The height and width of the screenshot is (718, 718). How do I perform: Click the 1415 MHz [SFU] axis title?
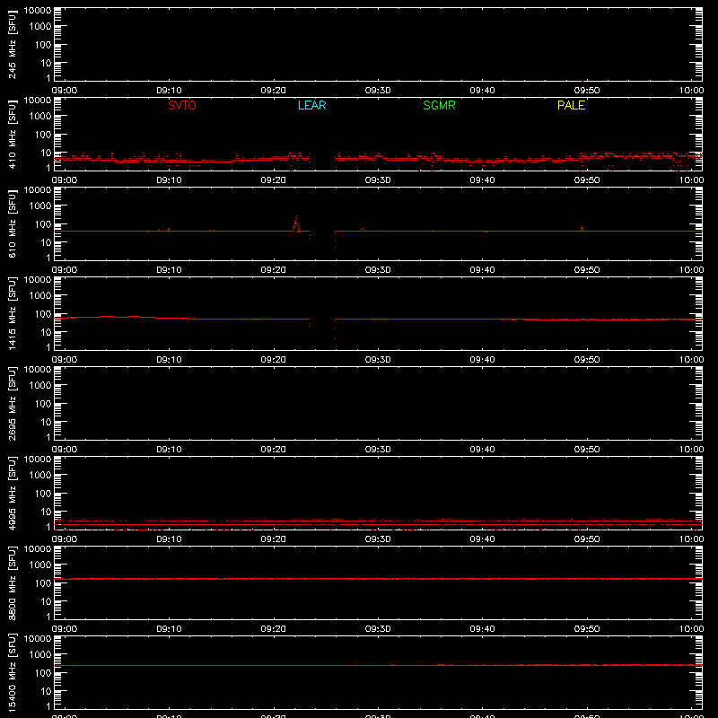pos(12,313)
